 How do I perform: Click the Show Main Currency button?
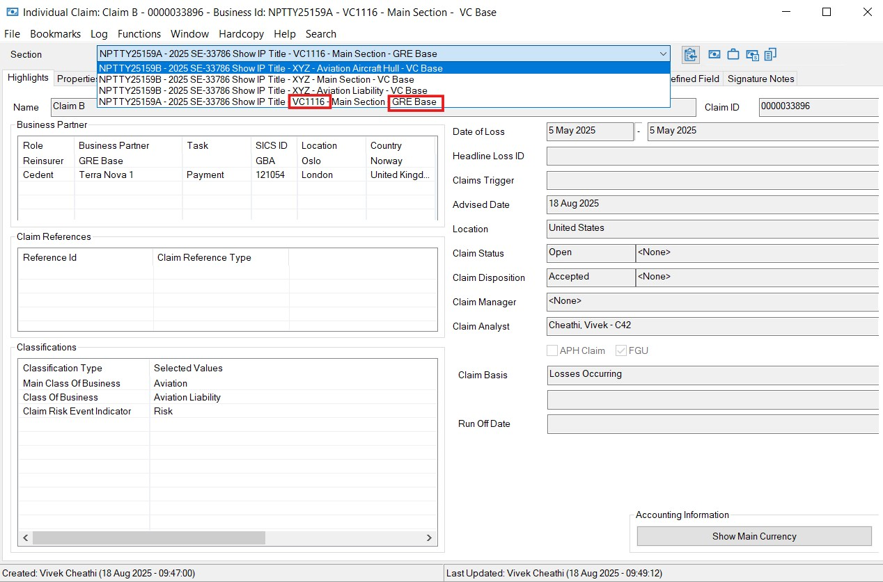pyautogui.click(x=753, y=536)
